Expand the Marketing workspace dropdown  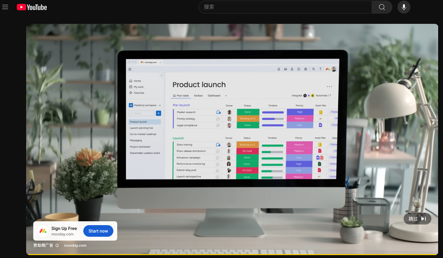tap(160, 105)
